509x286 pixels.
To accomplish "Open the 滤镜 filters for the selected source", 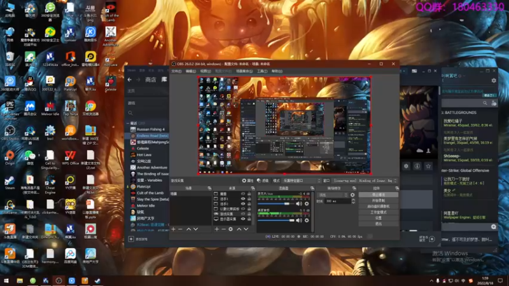I will 263,180.
